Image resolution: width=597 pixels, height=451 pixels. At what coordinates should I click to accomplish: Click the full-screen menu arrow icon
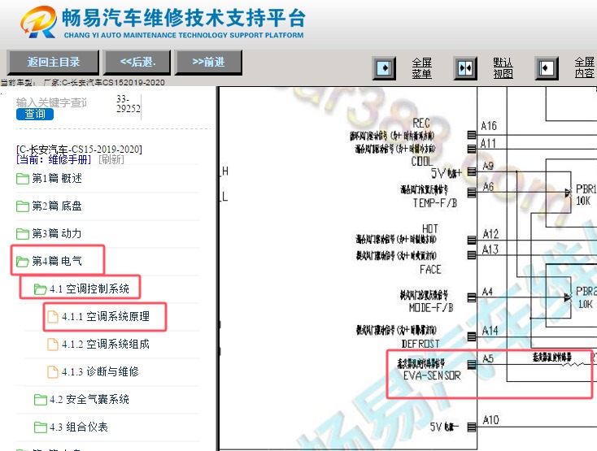coord(384,68)
